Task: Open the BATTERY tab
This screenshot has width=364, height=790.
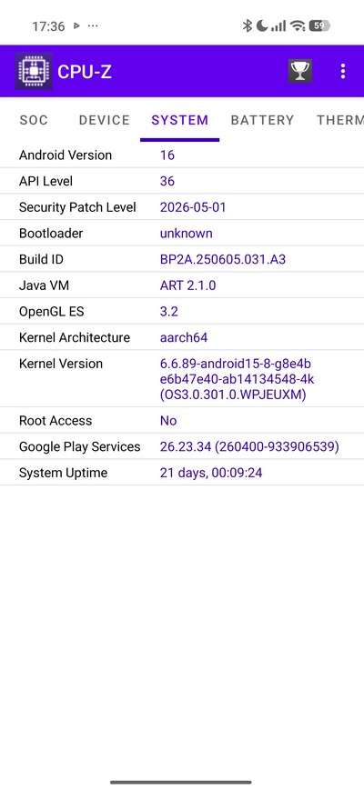Action: coord(262,120)
